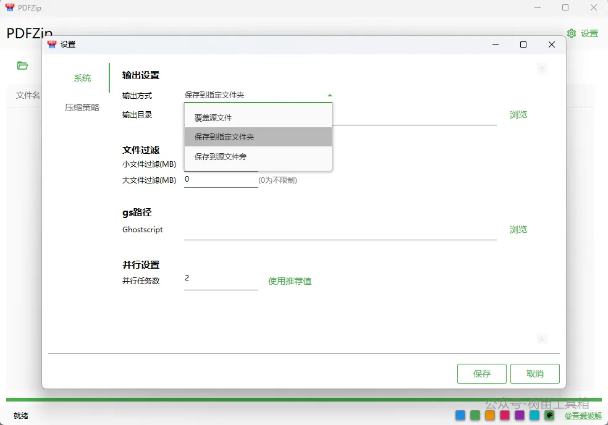Open the custom color palette picker icon
The height and width of the screenshot is (425, 608).
pos(549,415)
